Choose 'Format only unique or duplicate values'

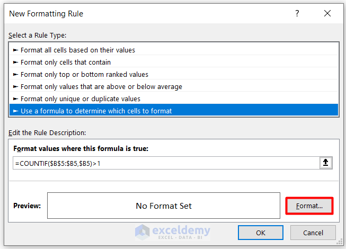[x=81, y=99]
